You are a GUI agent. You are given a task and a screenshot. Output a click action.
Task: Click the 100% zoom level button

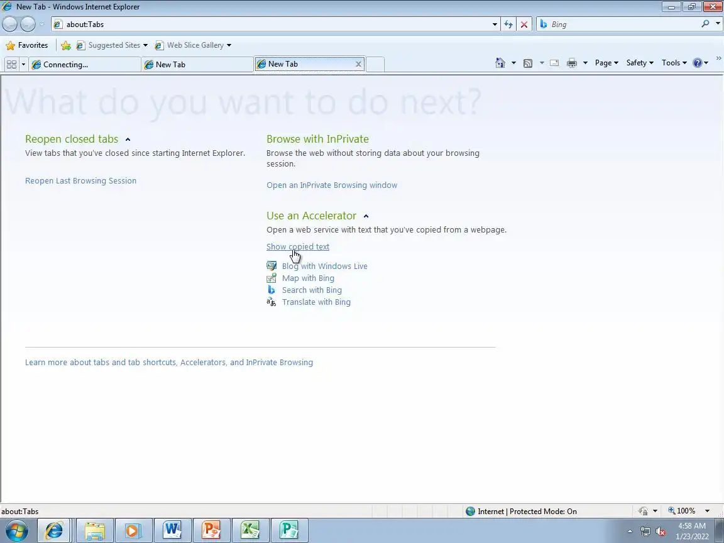[x=682, y=511]
